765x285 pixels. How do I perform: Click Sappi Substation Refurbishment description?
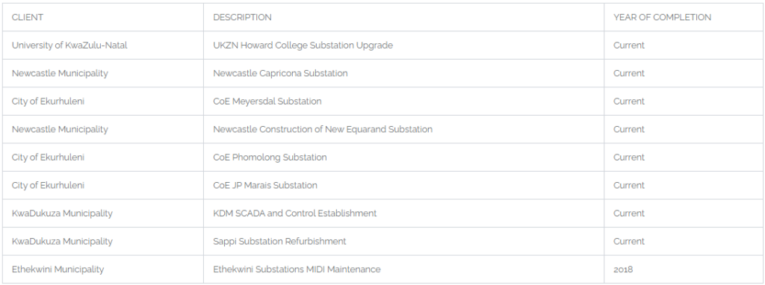pyautogui.click(x=279, y=242)
